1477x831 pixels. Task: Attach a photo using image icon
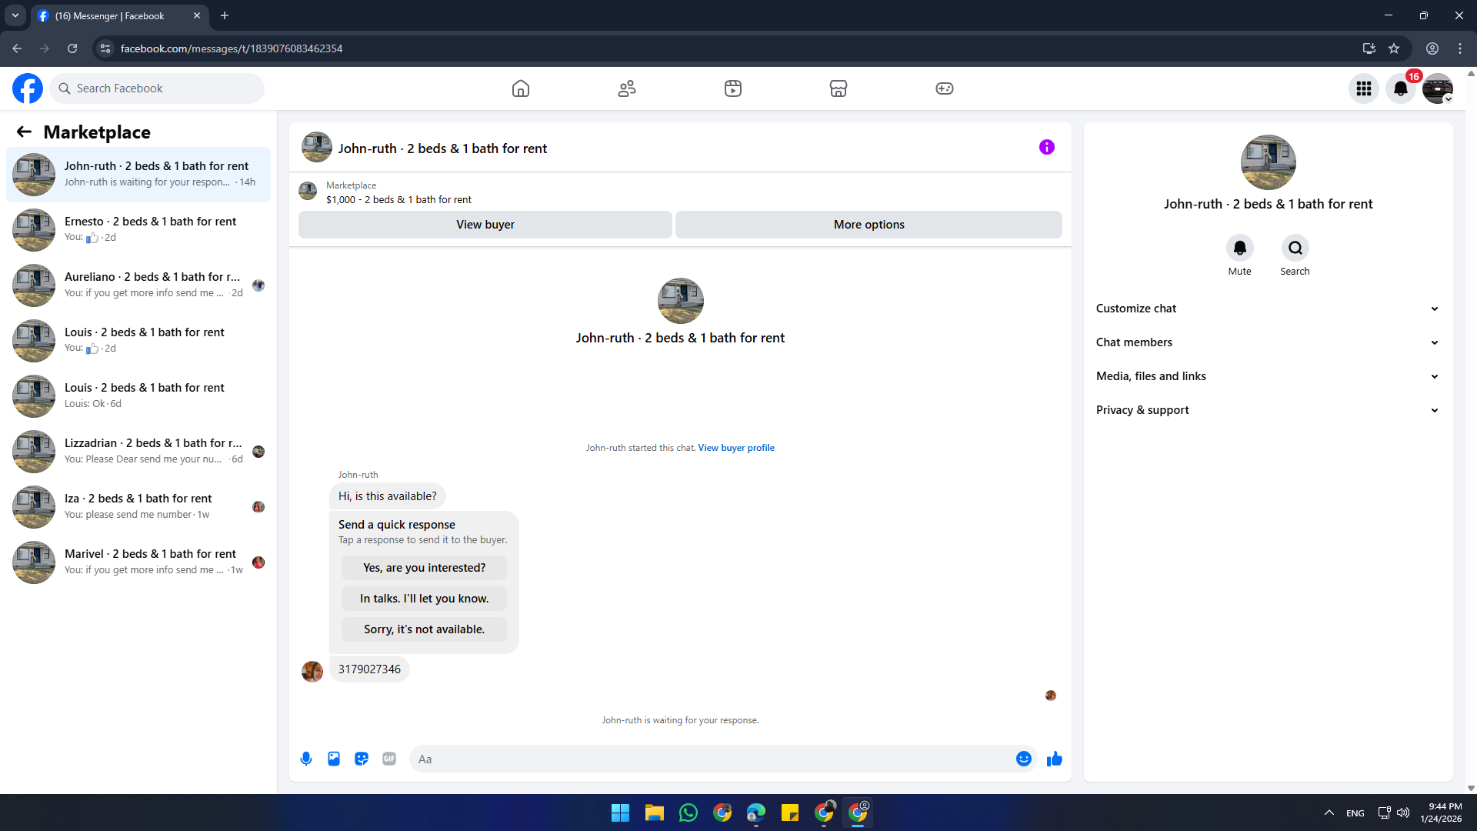(x=334, y=759)
